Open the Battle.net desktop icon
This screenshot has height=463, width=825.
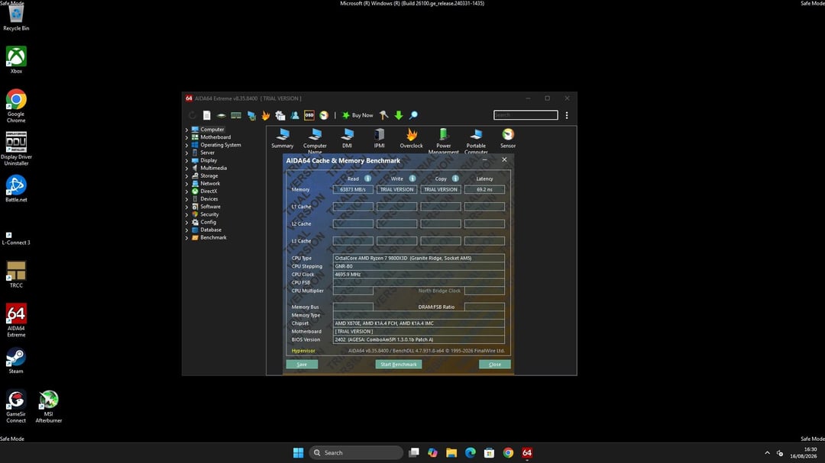[x=16, y=188]
